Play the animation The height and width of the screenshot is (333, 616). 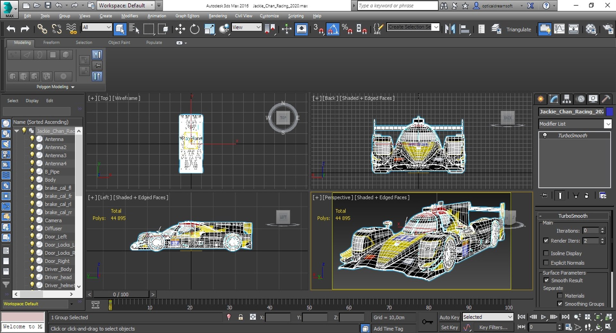click(x=543, y=317)
